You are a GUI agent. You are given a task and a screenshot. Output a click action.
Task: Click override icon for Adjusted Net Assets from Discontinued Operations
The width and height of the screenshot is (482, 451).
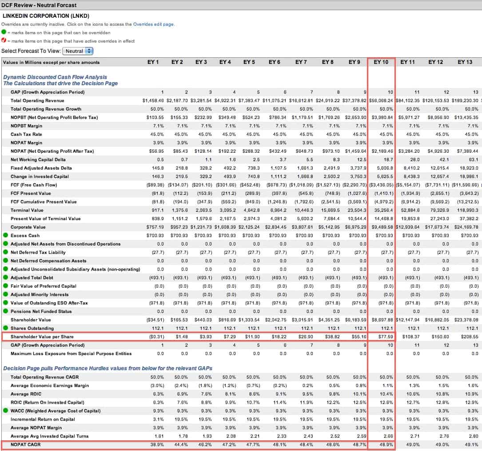click(x=5, y=244)
